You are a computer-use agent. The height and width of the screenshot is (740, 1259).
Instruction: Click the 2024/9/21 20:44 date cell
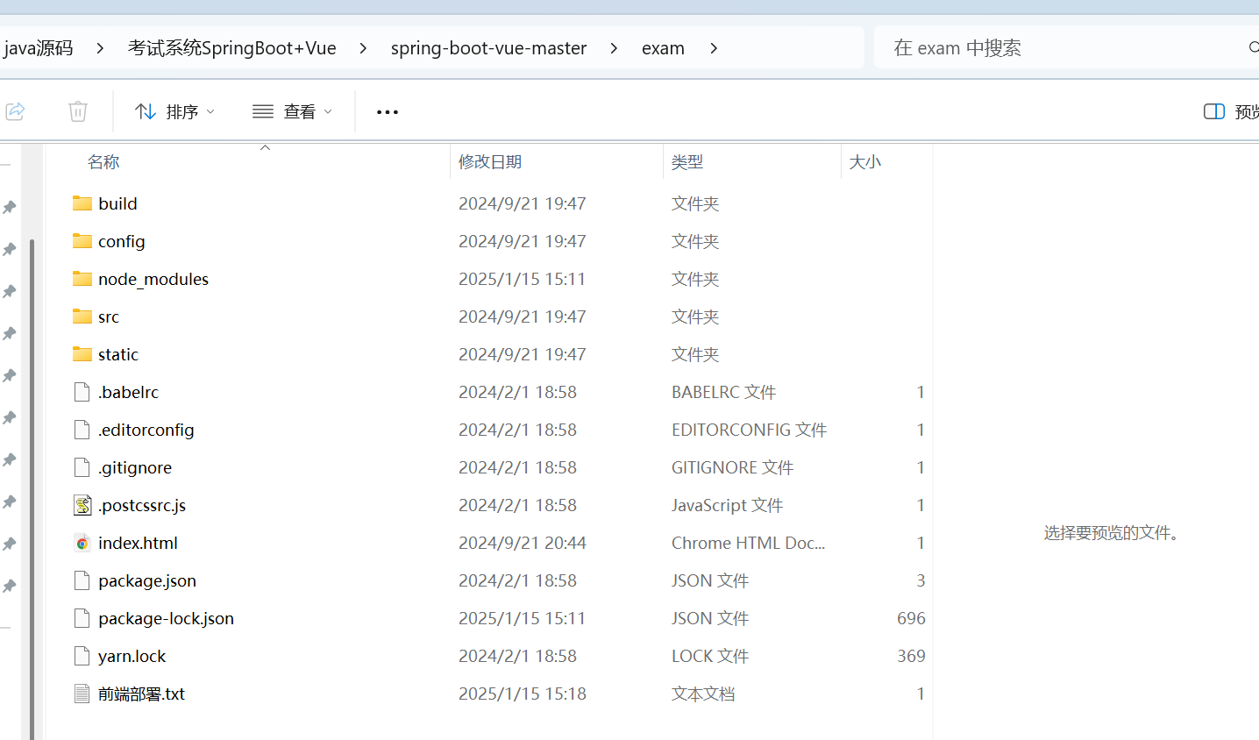523,543
